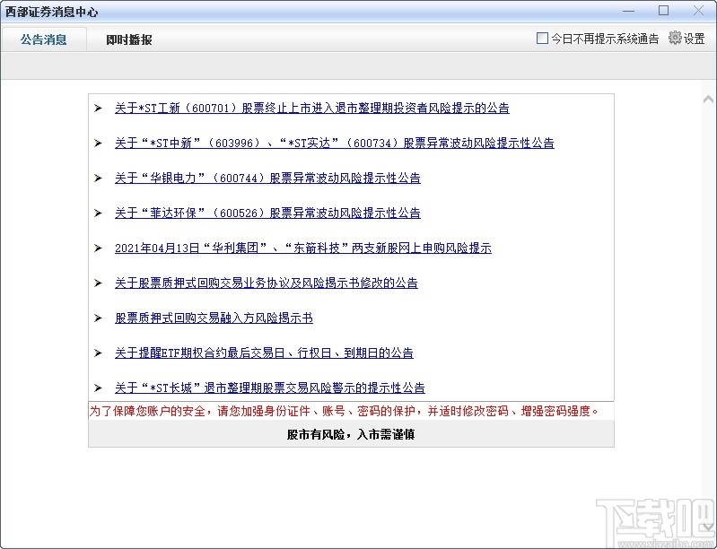Click the 股市有风险，入市需谨慎 notice
This screenshot has height=549, width=717.
coord(351,435)
